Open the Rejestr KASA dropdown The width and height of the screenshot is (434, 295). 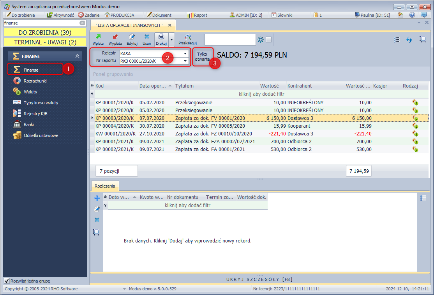point(185,54)
